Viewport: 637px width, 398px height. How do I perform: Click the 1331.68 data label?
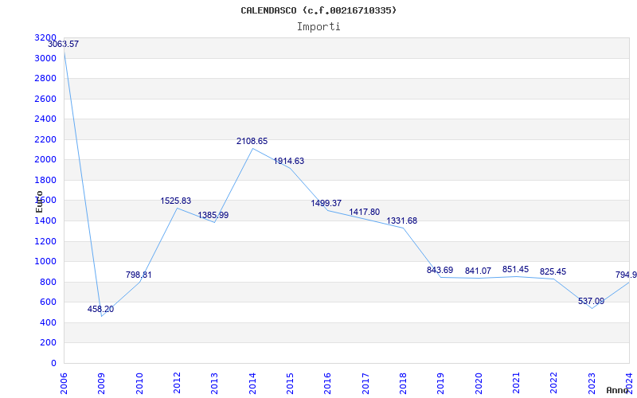(x=402, y=221)
